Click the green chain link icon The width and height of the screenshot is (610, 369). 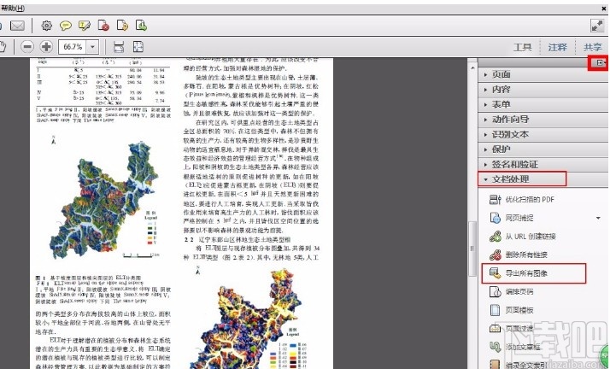click(496, 237)
